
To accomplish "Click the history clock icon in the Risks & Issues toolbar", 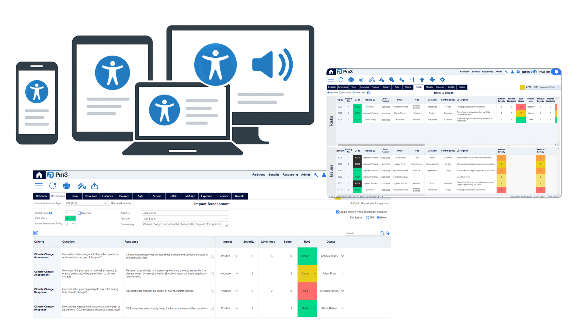I will pos(361,80).
